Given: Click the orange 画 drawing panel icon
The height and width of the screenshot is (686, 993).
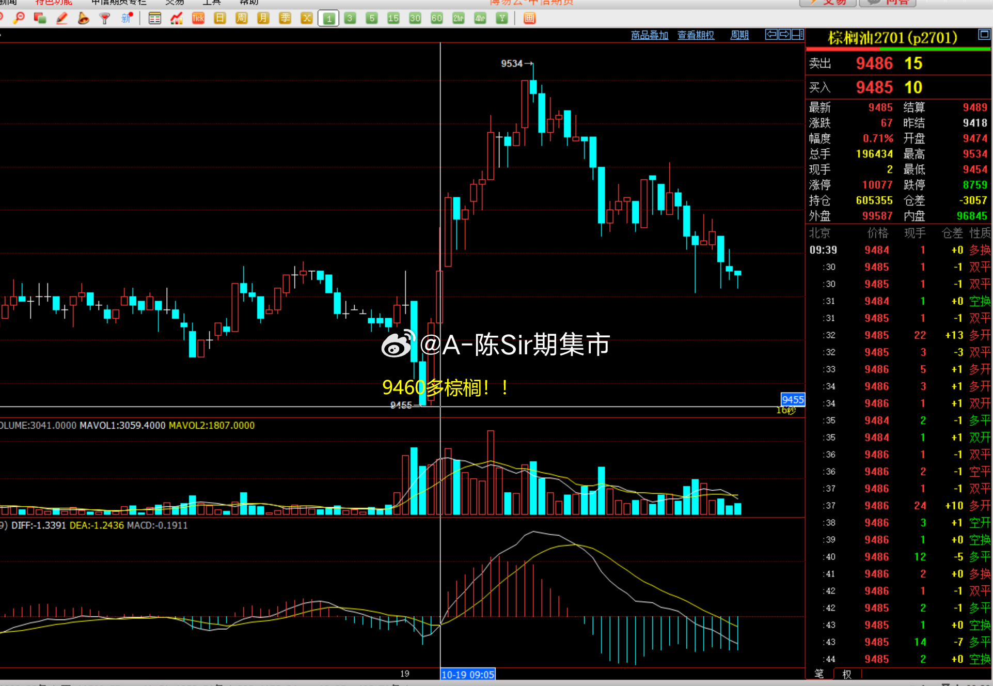Looking at the screenshot, I should 529,19.
